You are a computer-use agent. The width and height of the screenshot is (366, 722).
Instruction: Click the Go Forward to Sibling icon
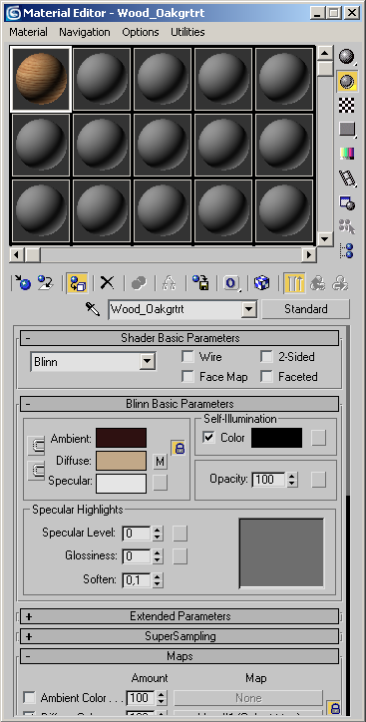click(x=340, y=283)
